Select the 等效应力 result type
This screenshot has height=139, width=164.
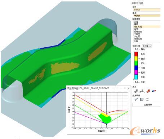pos(138,39)
